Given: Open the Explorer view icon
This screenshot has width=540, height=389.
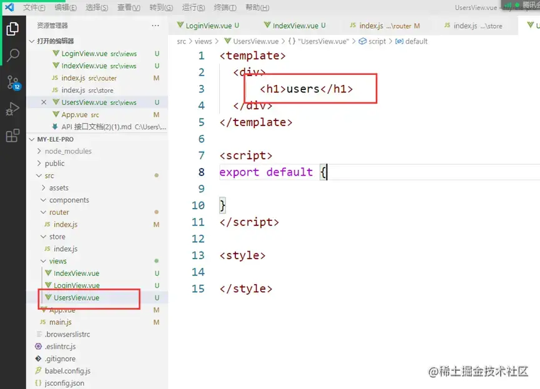Looking at the screenshot, I should click(12, 29).
